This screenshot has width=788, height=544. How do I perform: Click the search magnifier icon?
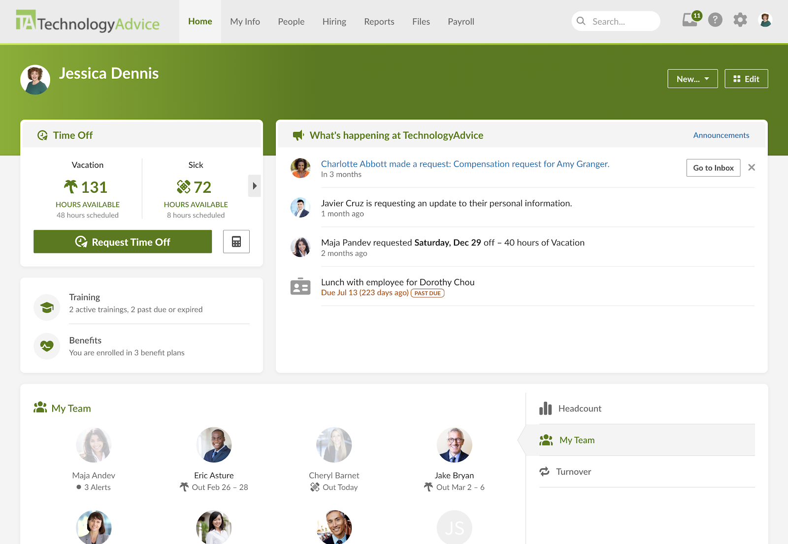point(581,21)
